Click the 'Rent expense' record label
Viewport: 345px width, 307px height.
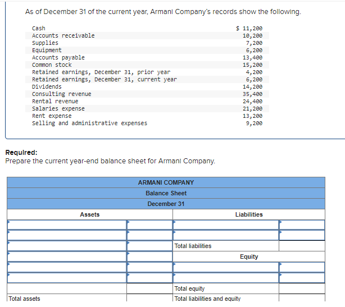(x=52, y=116)
